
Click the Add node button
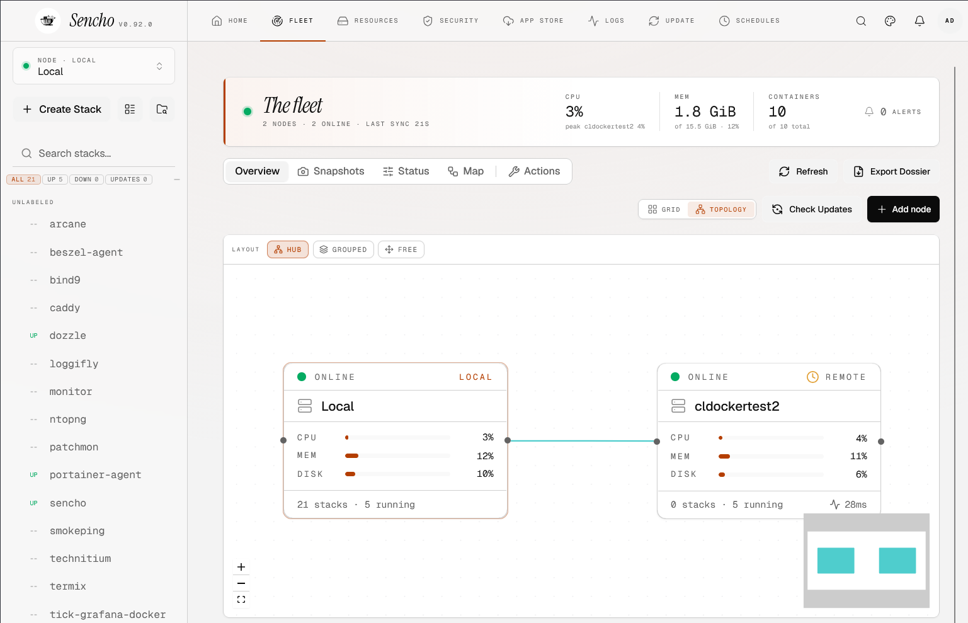tap(903, 209)
